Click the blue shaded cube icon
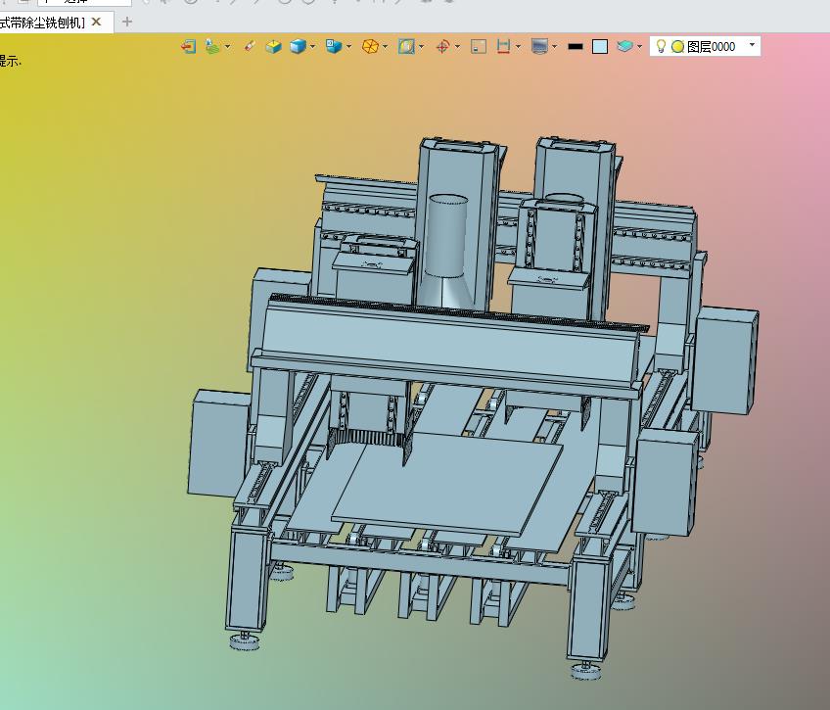The width and height of the screenshot is (830, 710). (298, 47)
